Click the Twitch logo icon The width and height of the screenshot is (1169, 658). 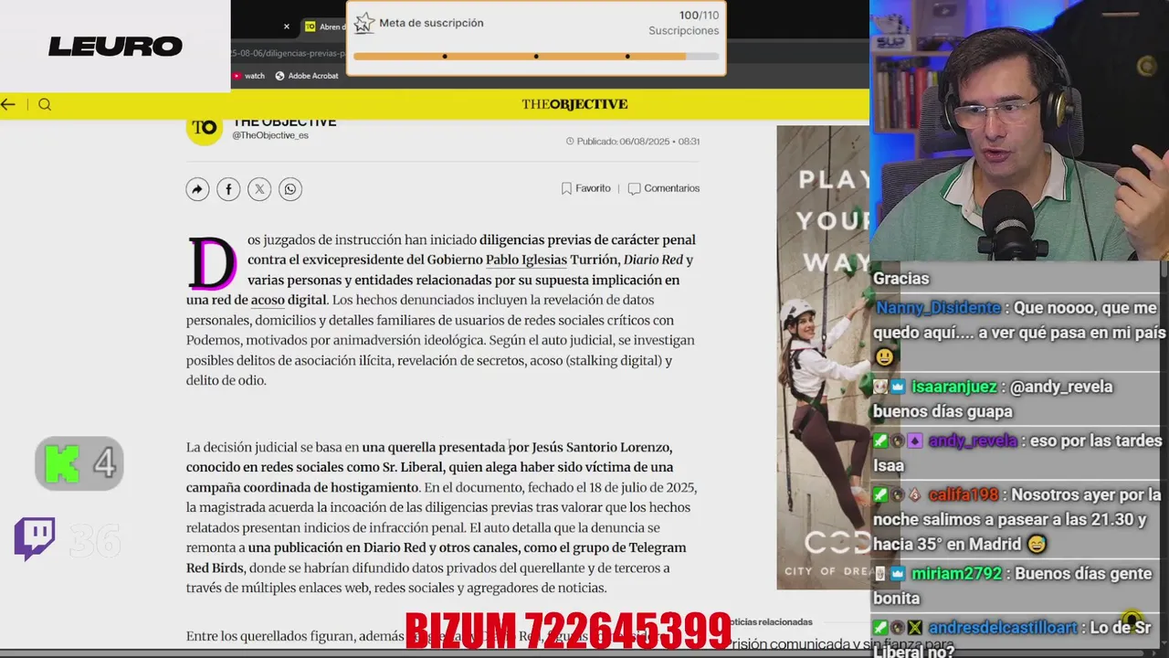click(x=35, y=539)
